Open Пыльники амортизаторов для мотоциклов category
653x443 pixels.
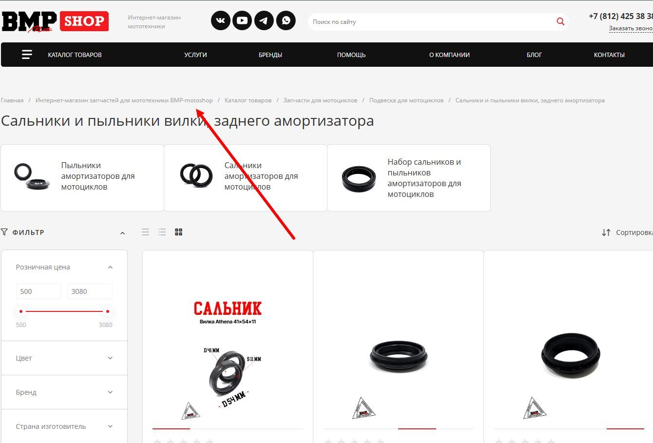point(82,178)
